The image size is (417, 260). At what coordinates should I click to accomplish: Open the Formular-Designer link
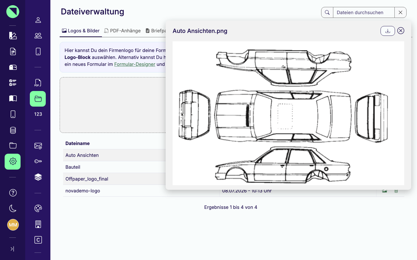tap(135, 64)
